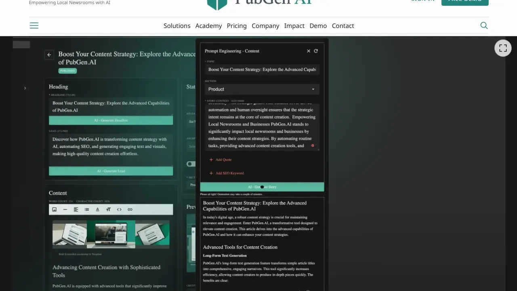Click the insert link icon
The image size is (517, 291).
click(130, 209)
